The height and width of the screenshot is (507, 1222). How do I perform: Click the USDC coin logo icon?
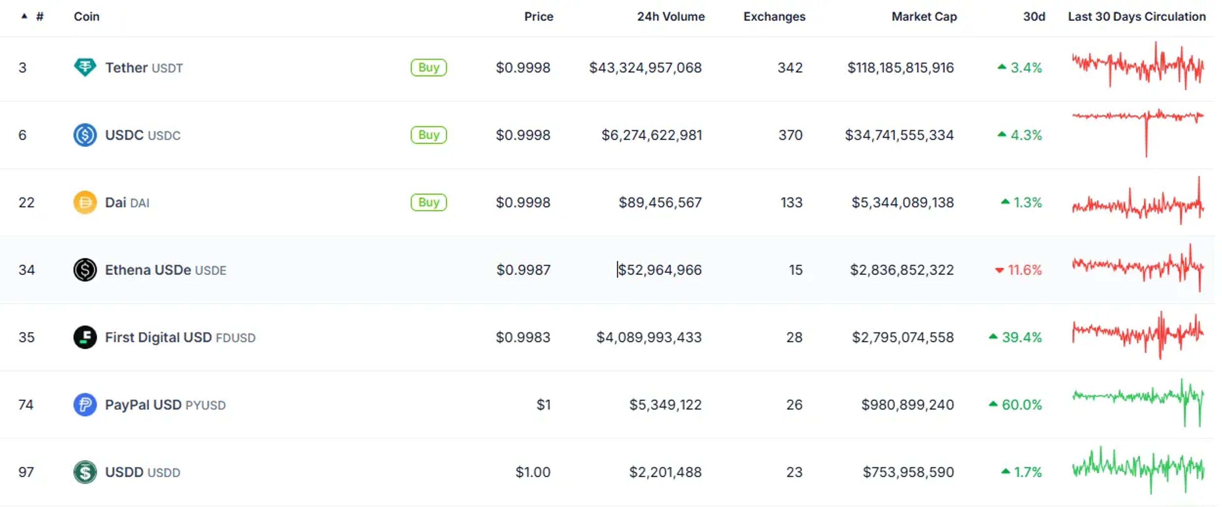coord(85,135)
